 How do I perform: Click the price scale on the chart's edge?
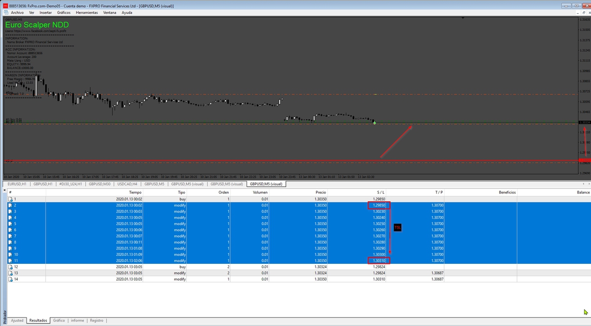coord(584,95)
